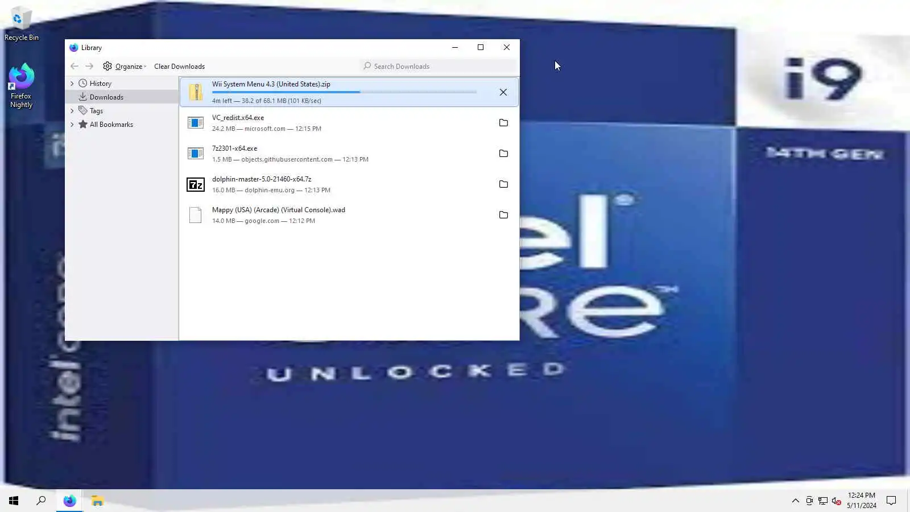Select Tags in the sidebar
The image size is (910, 512).
point(96,111)
